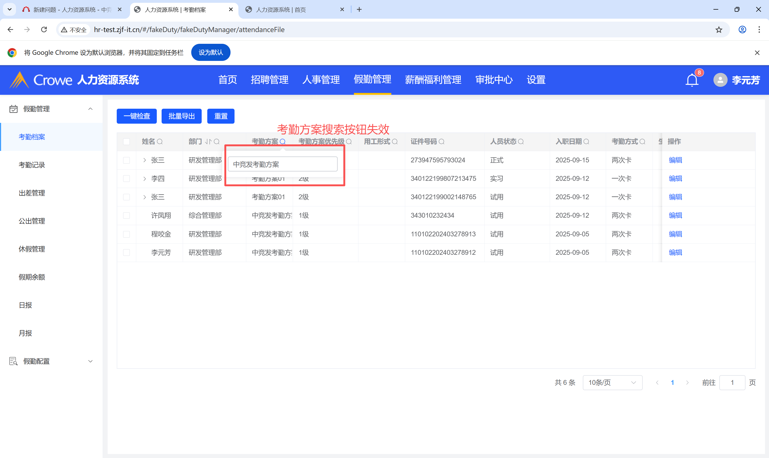Bookmark this page with the star icon
The width and height of the screenshot is (769, 458).
[x=719, y=30]
